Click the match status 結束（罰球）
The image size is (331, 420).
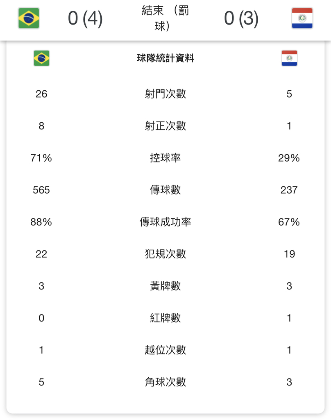165,18
